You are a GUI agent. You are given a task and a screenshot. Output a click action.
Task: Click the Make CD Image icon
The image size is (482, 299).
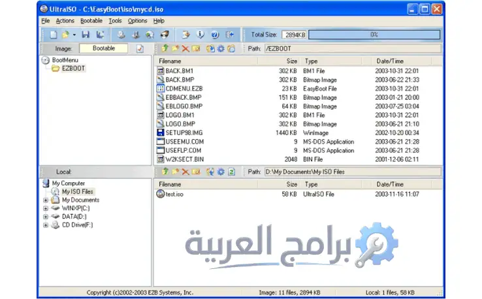[x=121, y=35]
